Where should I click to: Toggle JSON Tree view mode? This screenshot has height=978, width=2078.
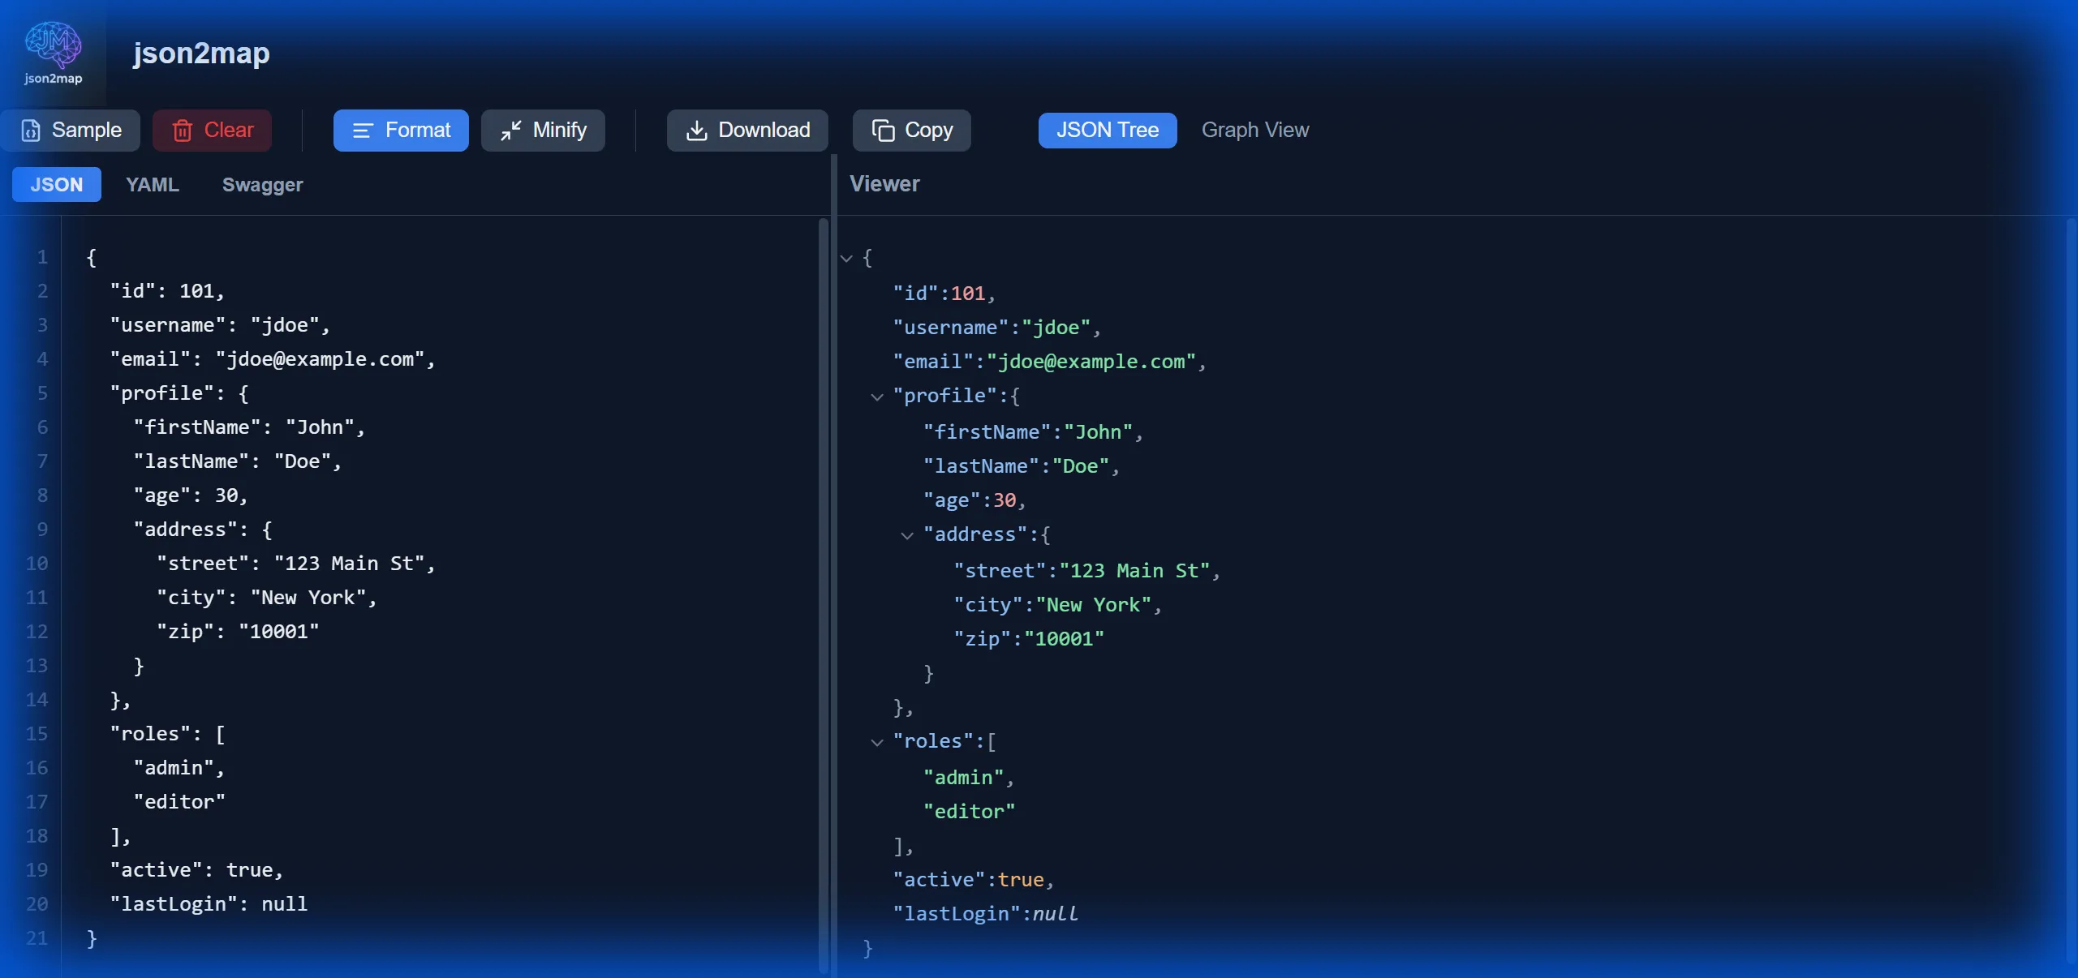(1107, 130)
